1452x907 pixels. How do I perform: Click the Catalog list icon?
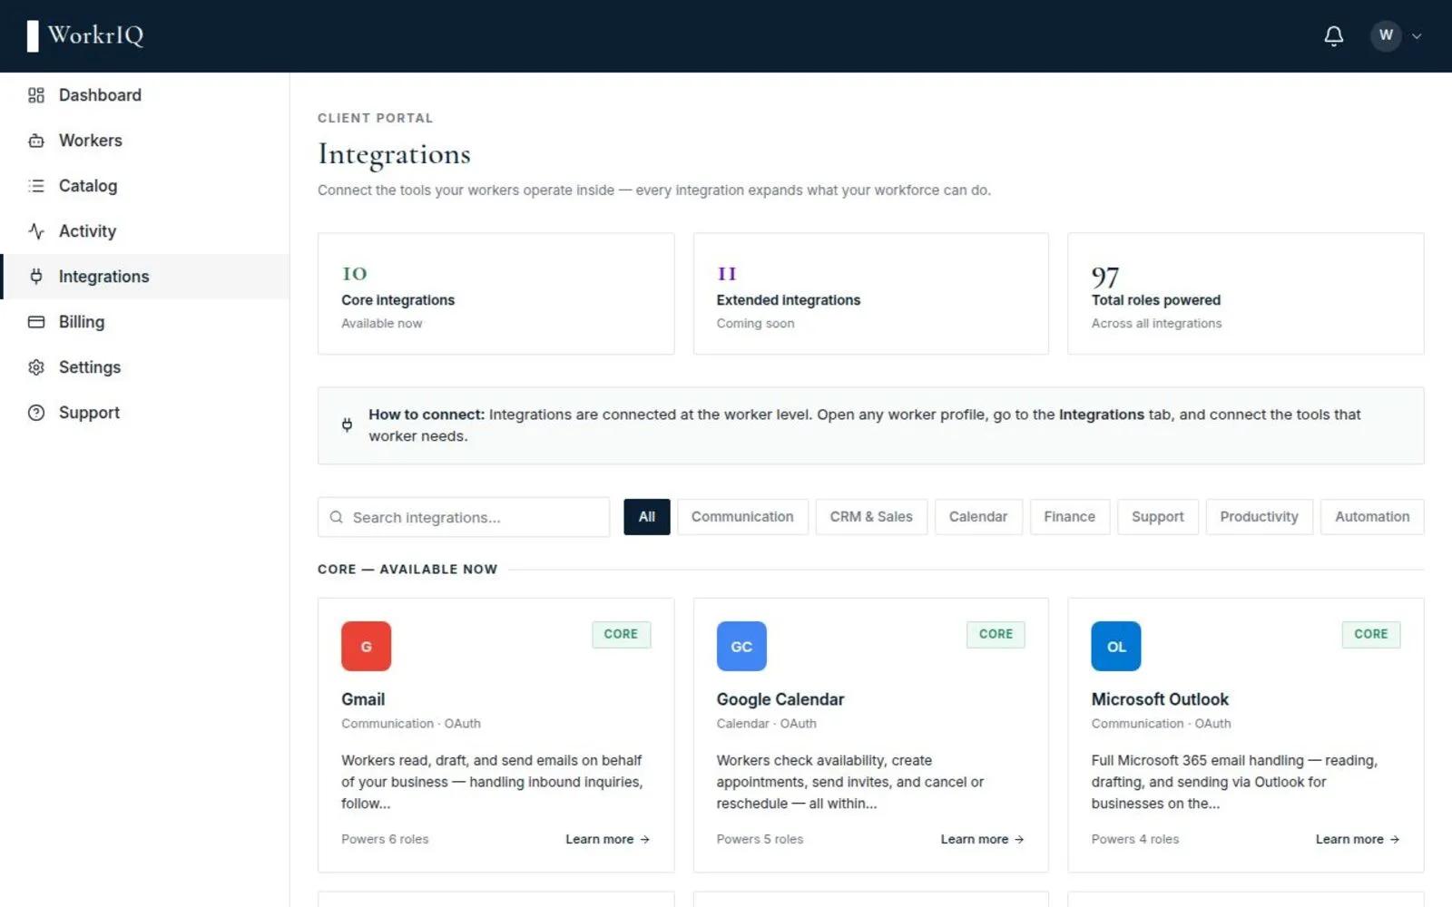[36, 186]
